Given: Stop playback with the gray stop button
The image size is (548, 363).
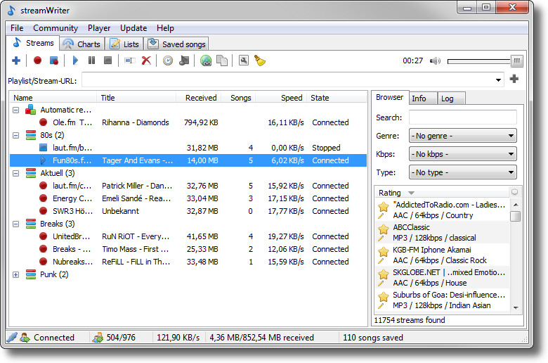Looking at the screenshot, I should [x=107, y=60].
